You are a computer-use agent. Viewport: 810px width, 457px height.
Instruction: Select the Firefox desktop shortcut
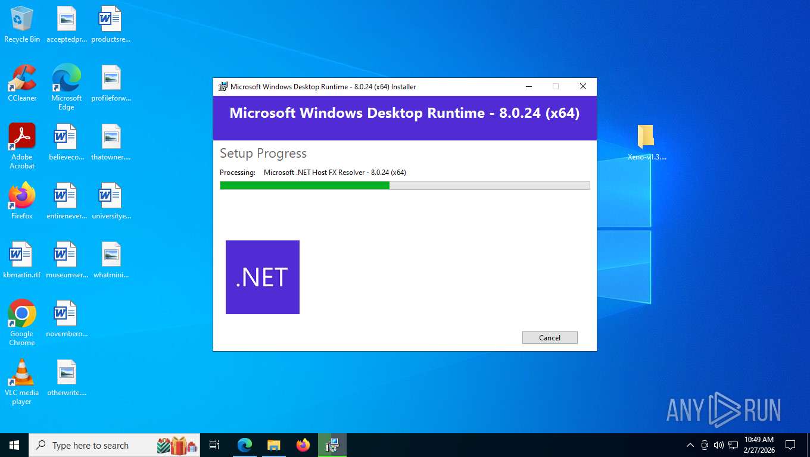[22, 201]
